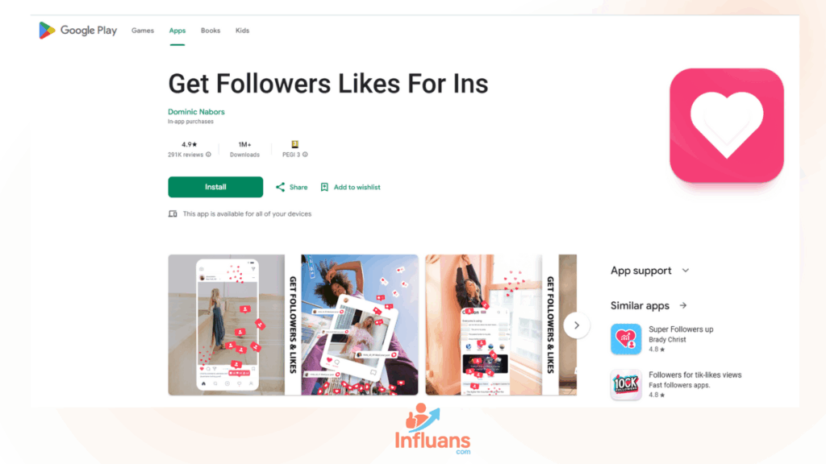Screen dimensions: 826x464
Task: Click the Google Play logo
Action: point(78,31)
